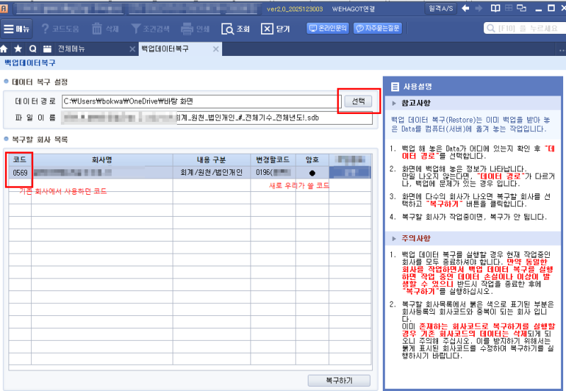Viewport: 566px width, 391px height.
Task: Click the 내용 구분 column header
Action: [x=212, y=159]
